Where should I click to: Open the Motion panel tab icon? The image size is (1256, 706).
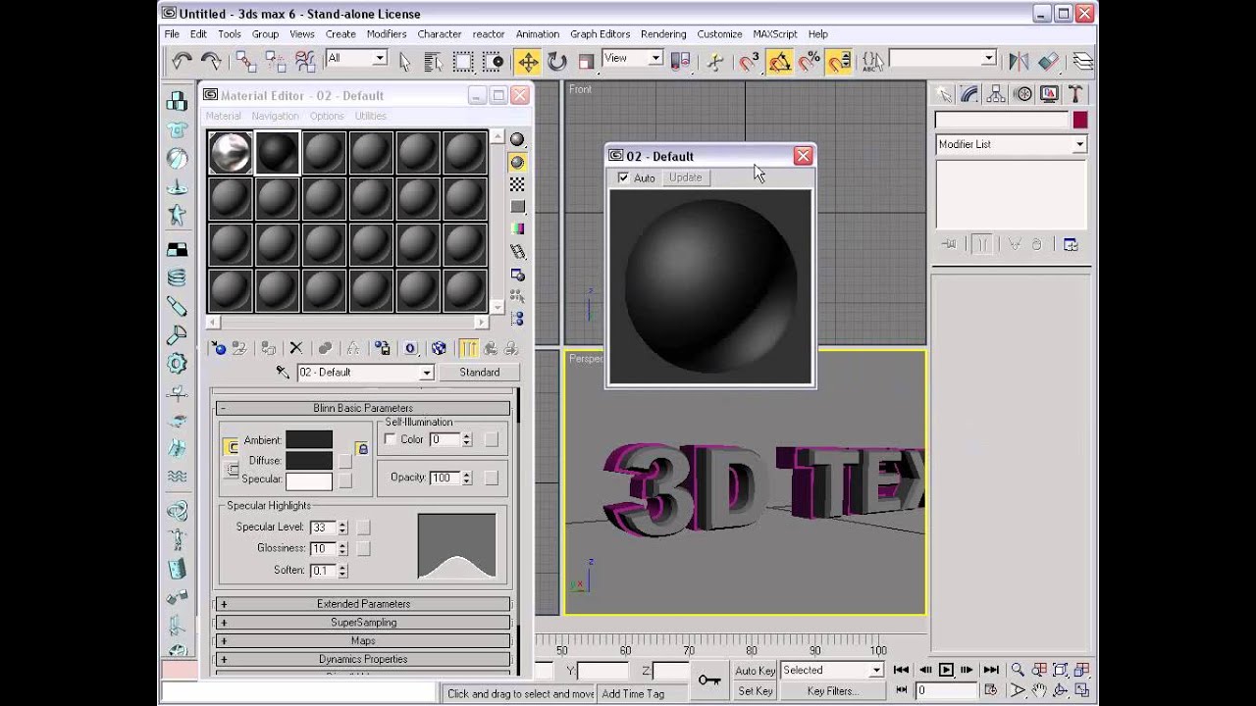pos(1023,94)
